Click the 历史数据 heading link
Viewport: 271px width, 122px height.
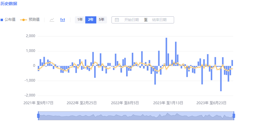9,4
